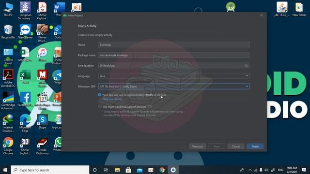The width and height of the screenshot is (310, 174).
Task: Launch Skype from the desktop
Action: click(42, 122)
